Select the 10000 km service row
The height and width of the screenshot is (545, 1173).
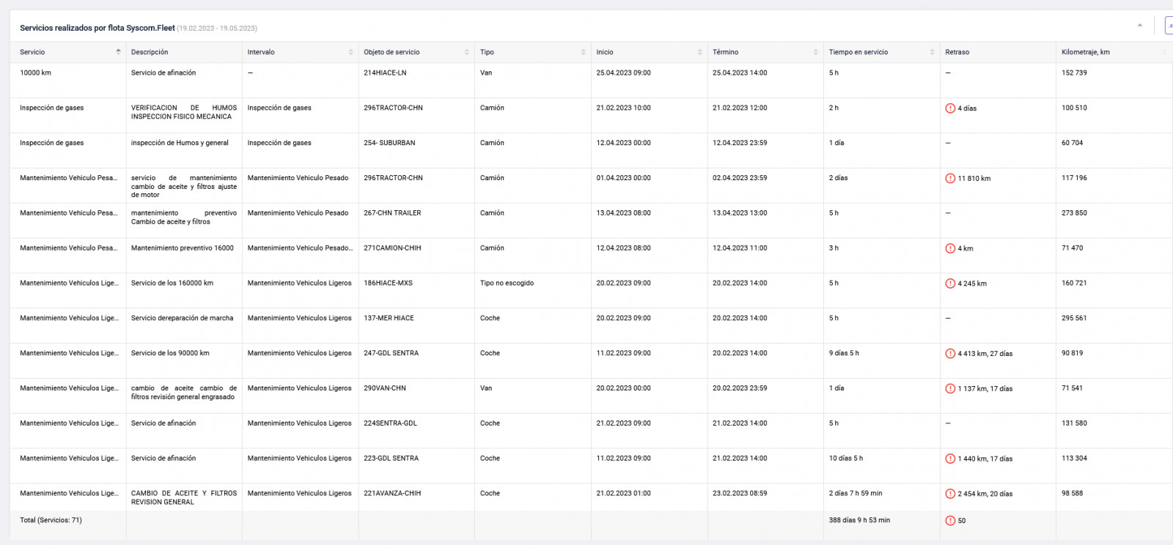[591, 81]
